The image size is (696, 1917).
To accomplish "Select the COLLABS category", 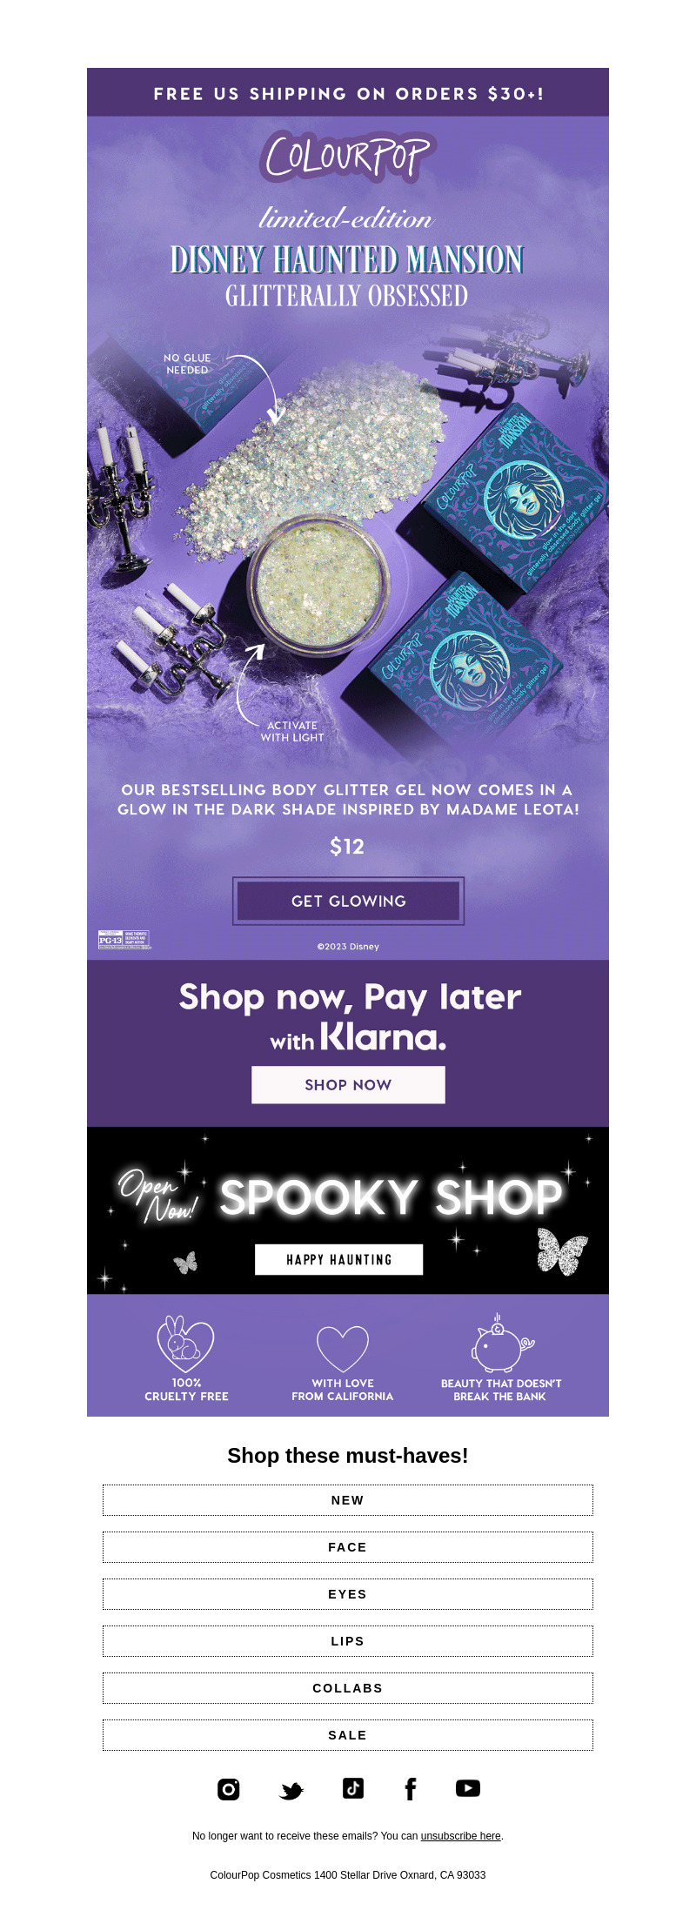I will coord(348,1688).
